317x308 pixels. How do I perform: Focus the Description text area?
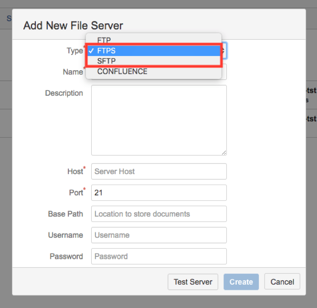click(158, 120)
